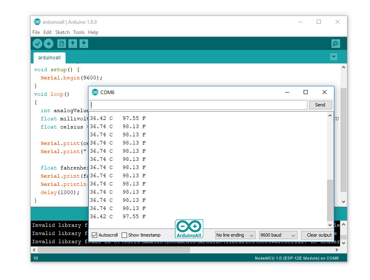370x280 pixels.
Task: Open the Help menu
Action: click(93, 32)
